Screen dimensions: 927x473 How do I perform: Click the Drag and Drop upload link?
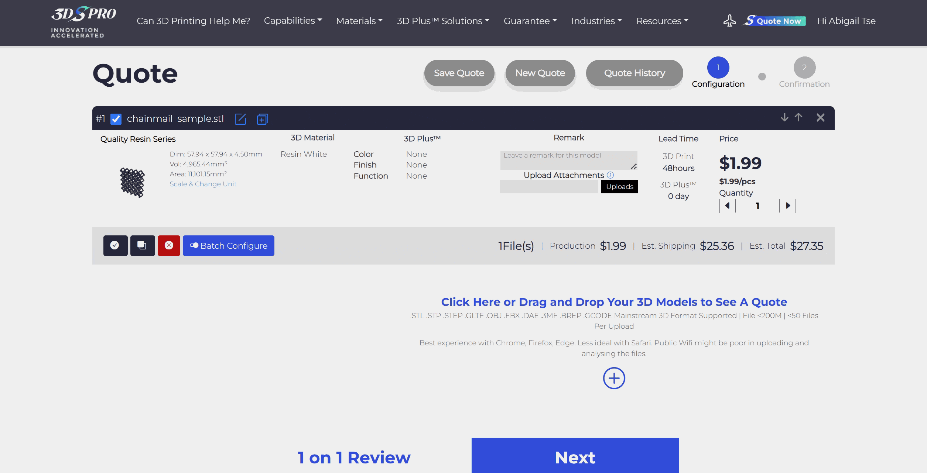(x=614, y=302)
